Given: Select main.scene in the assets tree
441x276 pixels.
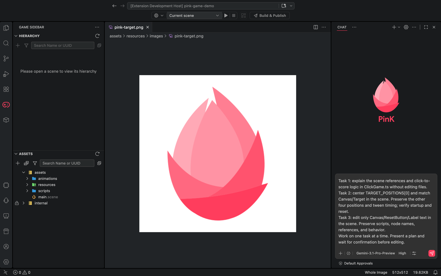Looking at the screenshot, I should coord(48,197).
